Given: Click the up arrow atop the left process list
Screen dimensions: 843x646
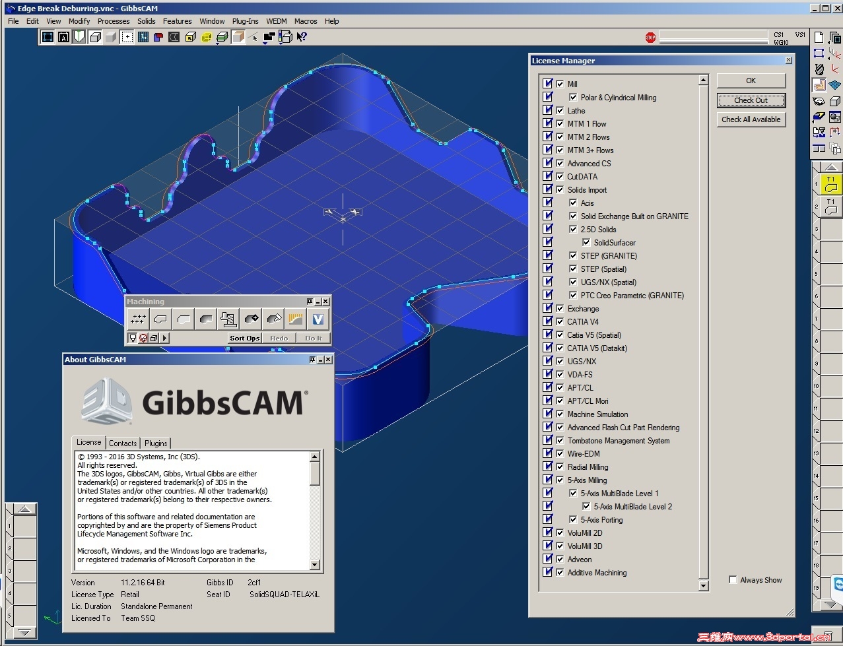Looking at the screenshot, I should coord(24,509).
